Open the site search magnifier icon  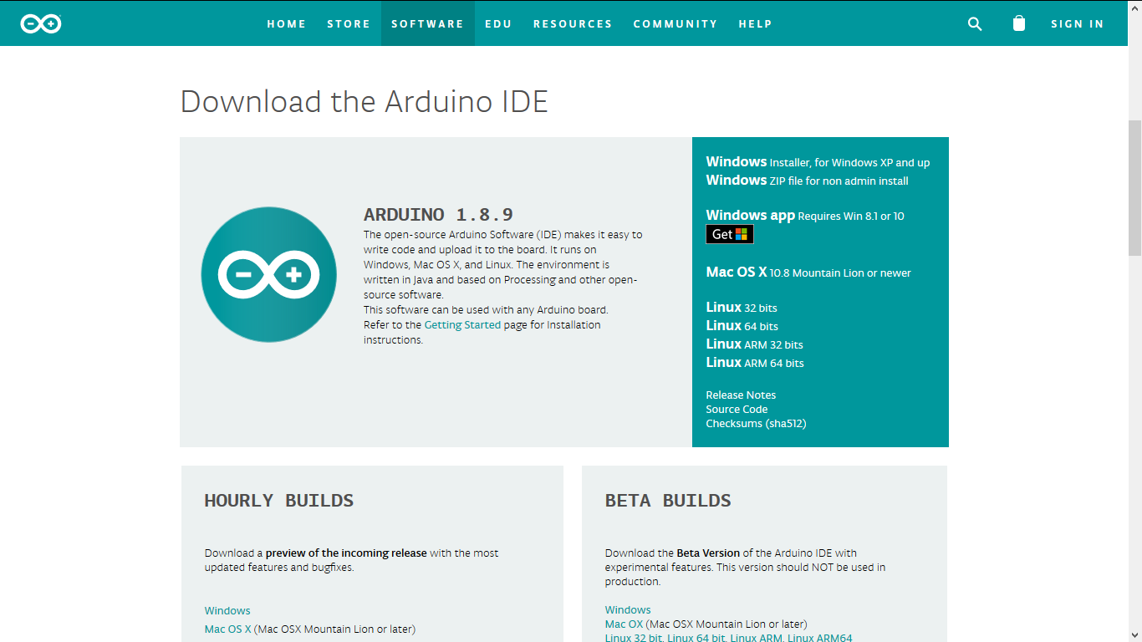tap(975, 23)
